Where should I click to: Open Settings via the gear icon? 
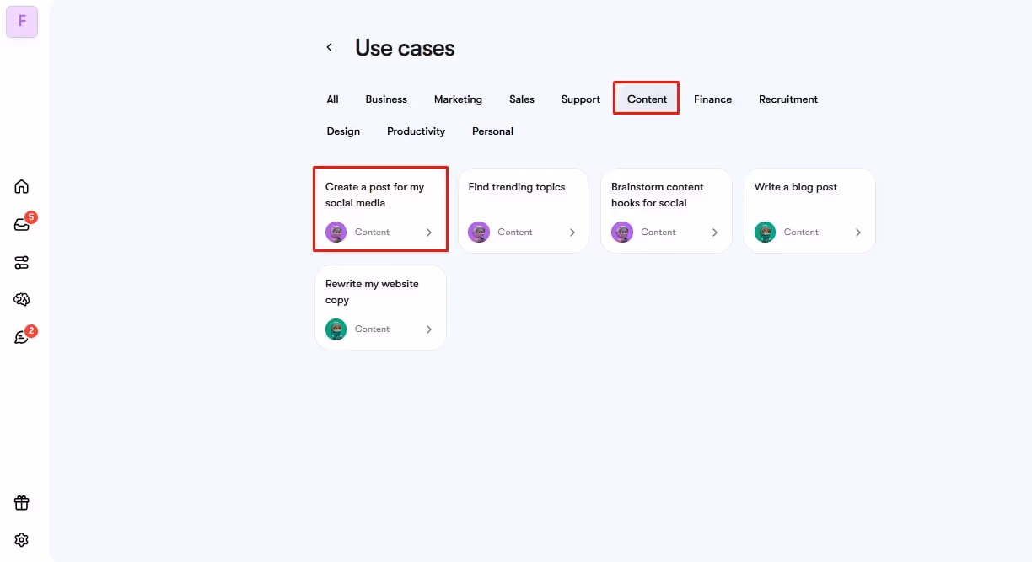click(21, 539)
